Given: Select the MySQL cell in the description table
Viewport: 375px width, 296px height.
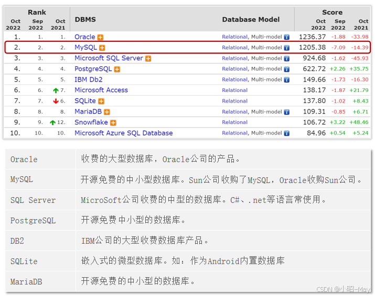Looking at the screenshot, I should 40,179.
